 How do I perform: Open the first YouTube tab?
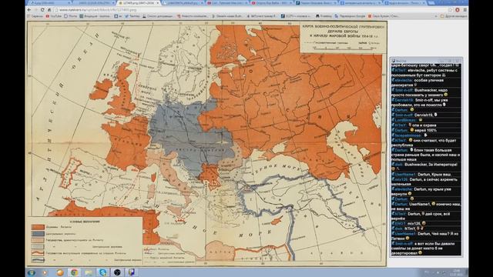(228, 3)
